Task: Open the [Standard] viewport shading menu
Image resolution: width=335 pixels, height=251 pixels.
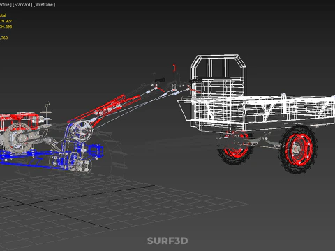Action: [x=22, y=5]
